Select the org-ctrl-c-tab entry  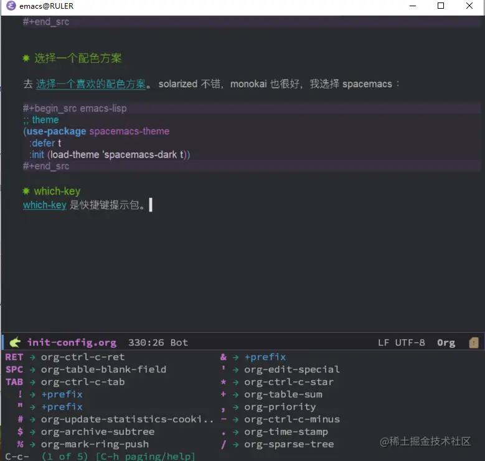tap(83, 382)
